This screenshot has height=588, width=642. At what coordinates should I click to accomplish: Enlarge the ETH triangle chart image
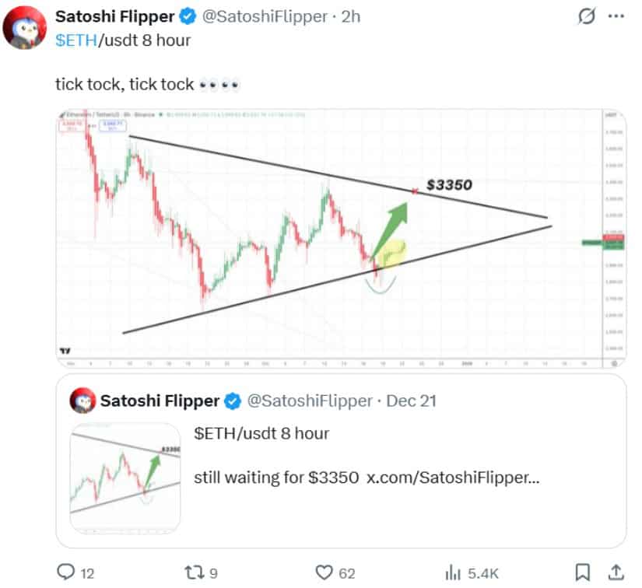pos(339,237)
